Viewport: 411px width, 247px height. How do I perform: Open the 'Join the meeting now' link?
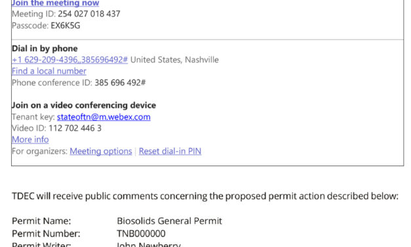coord(55,3)
